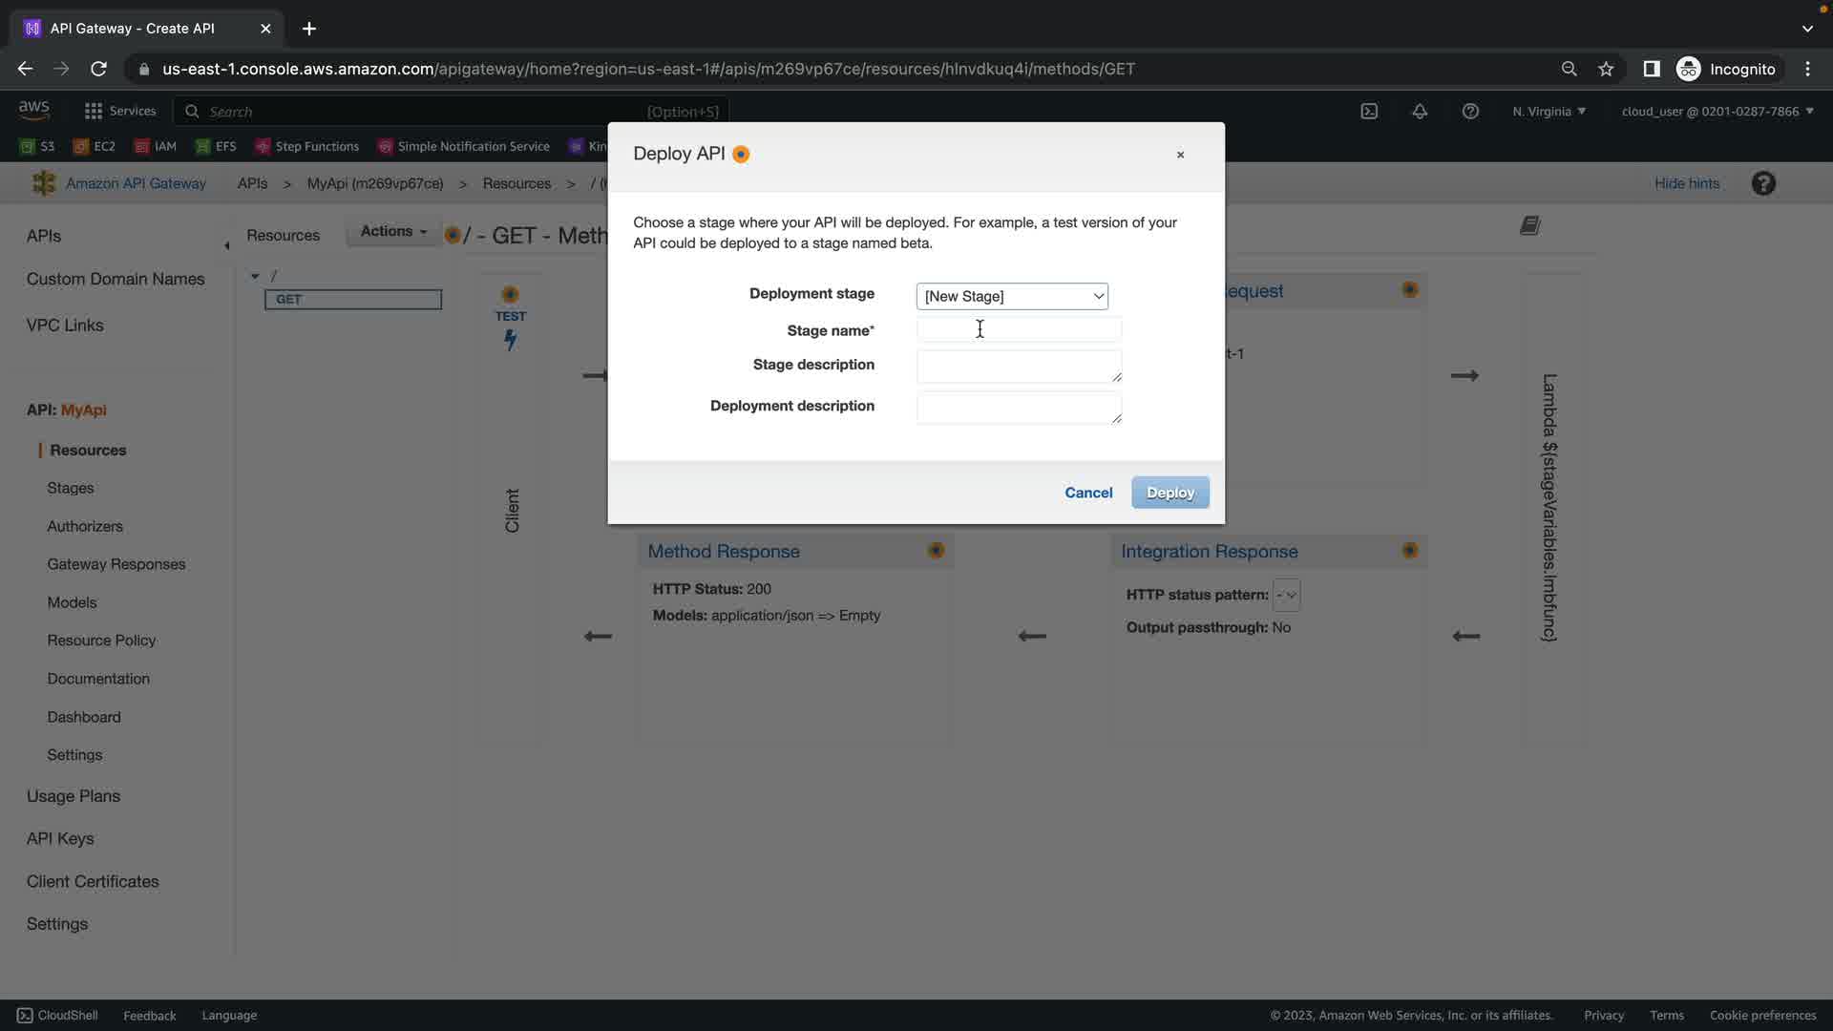Screen dimensions: 1833x1031
Task: Click the Hide hints link
Action: click(1686, 183)
